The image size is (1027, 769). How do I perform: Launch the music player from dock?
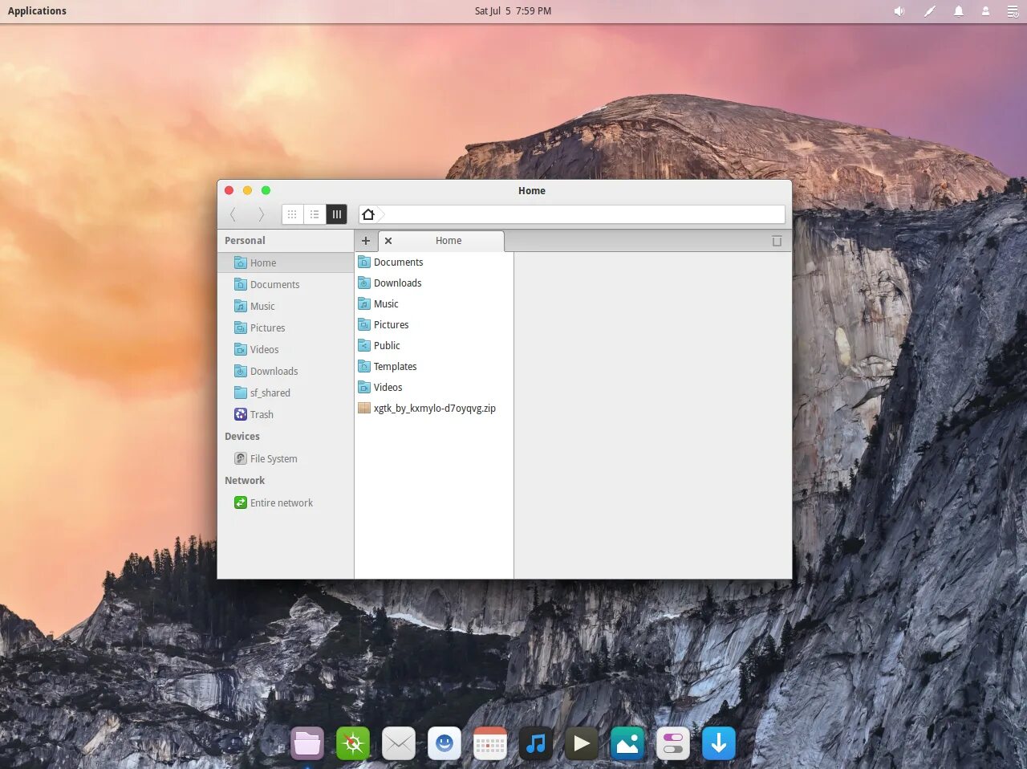pos(535,743)
